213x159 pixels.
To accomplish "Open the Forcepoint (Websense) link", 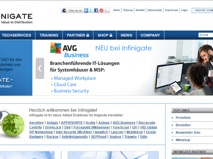I will 92,127.
